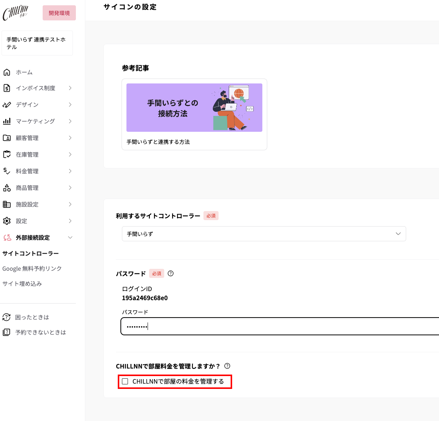Click the インボイス制度 document icon

coord(7,88)
